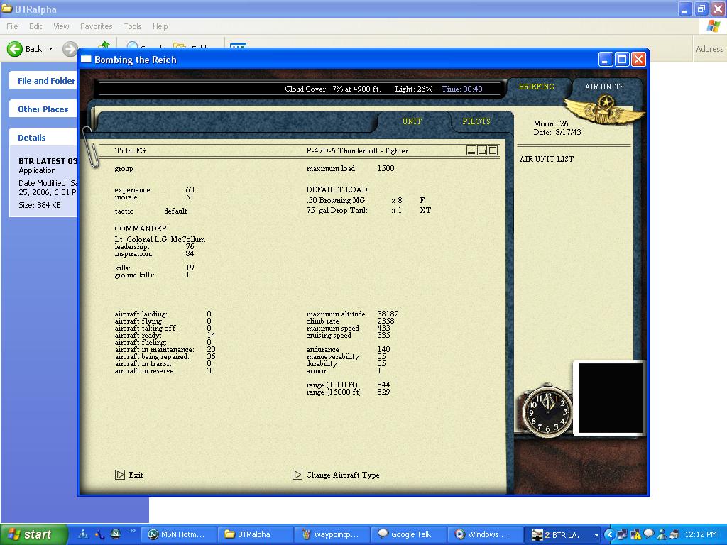The image size is (727, 545).
Task: Click AIR UNIT LIST heading
Action: click(546, 159)
